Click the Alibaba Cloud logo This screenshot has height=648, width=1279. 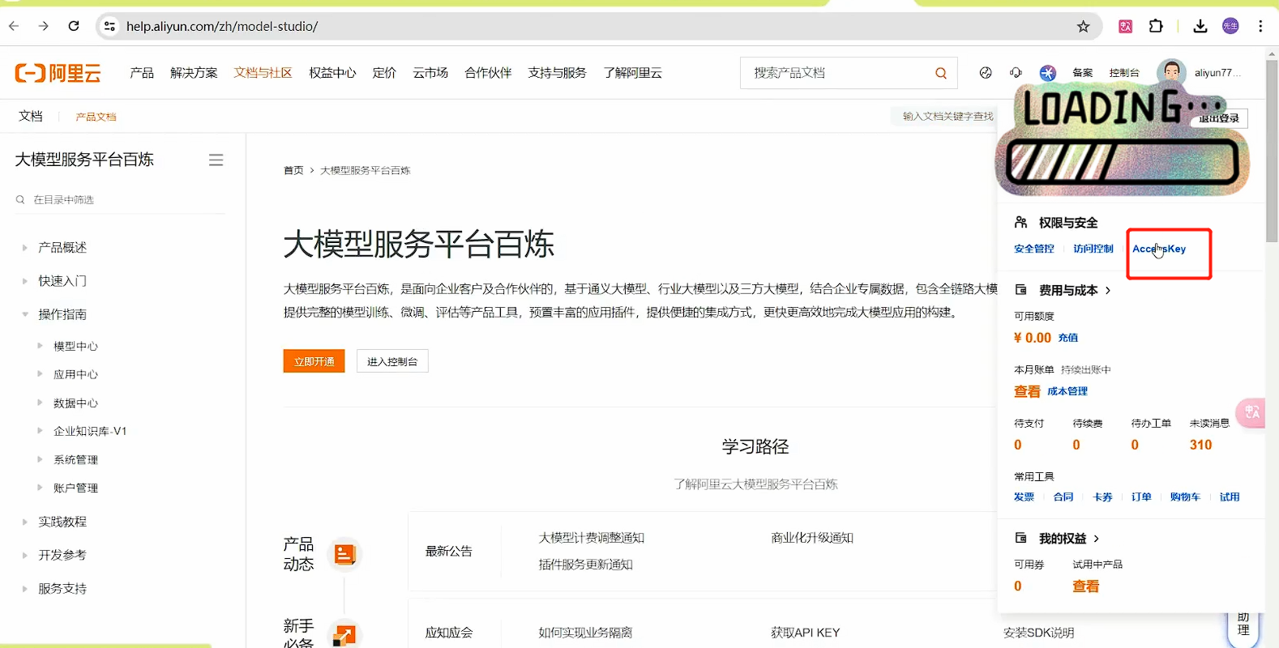tap(58, 73)
